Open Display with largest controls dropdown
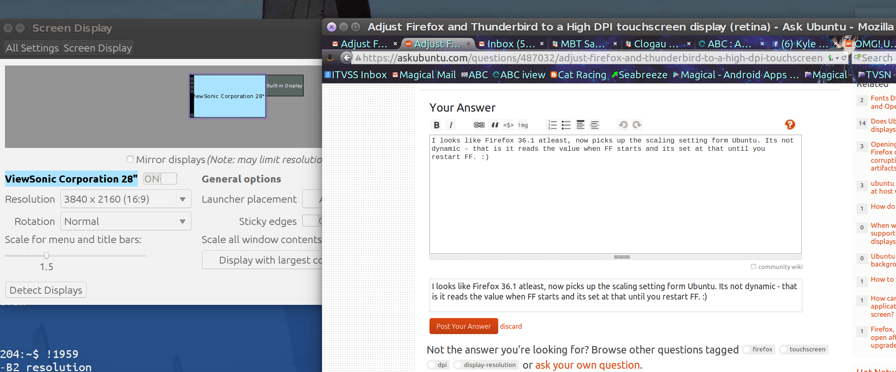Screen dimensions: 896x372 (x=262, y=260)
